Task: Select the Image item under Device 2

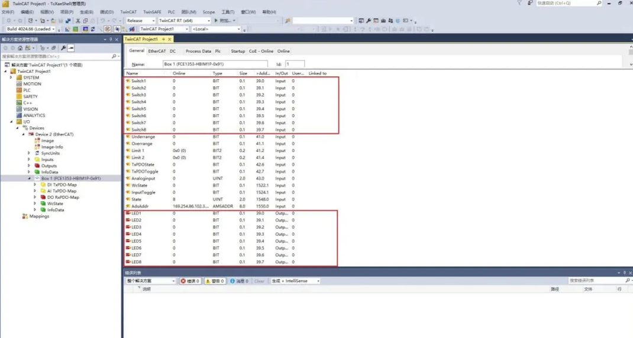Action: [47, 140]
